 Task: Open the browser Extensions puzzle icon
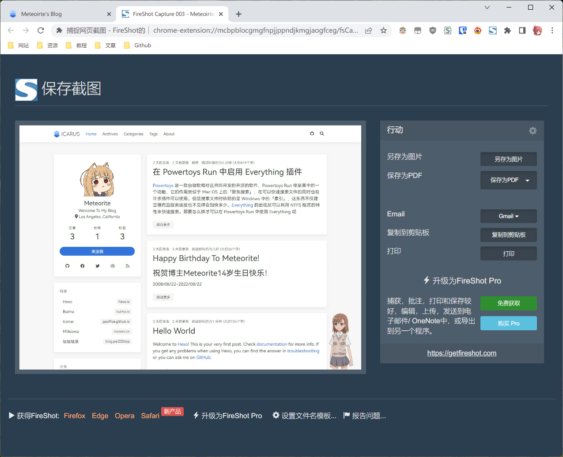click(x=507, y=30)
